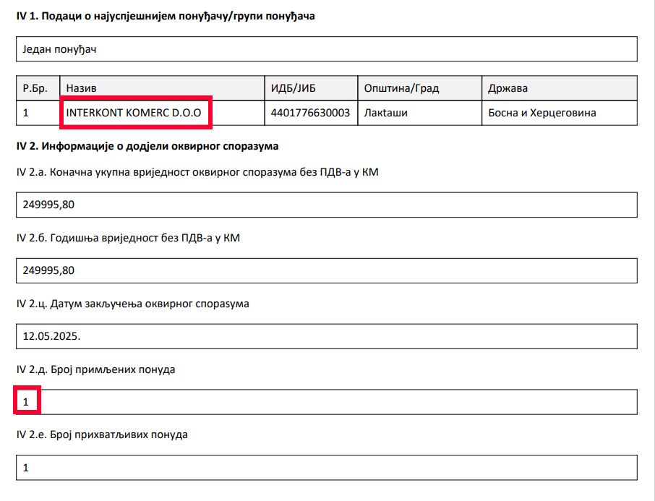Select heading 'IV 2. Информације о додјели оквирног споразума'
Viewport: 655px width, 501px height.
147,146
